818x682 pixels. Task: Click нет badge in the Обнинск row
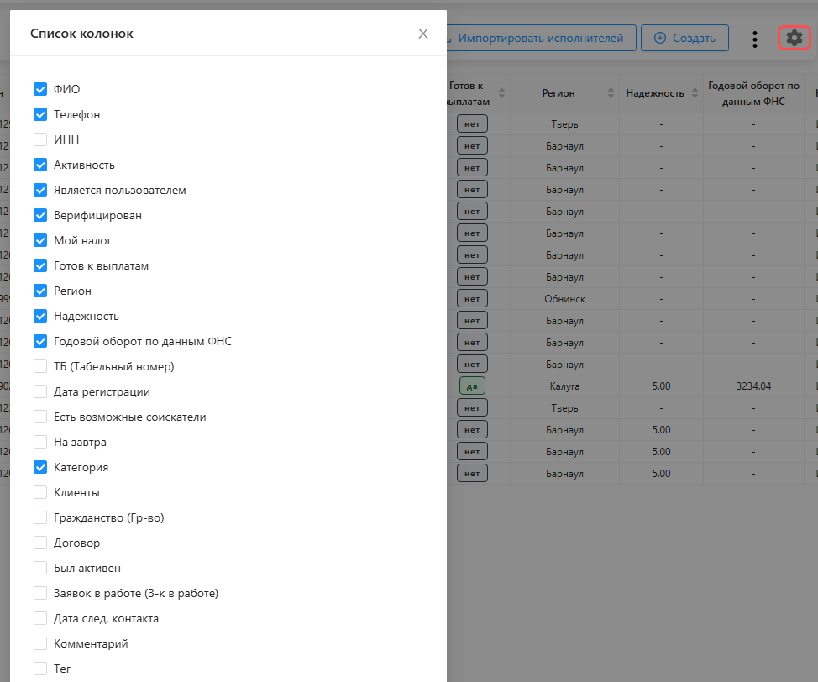pos(472,299)
